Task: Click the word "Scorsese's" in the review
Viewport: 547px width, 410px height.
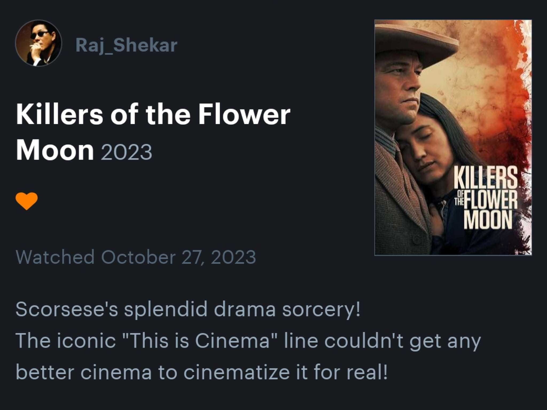Action: [x=67, y=309]
